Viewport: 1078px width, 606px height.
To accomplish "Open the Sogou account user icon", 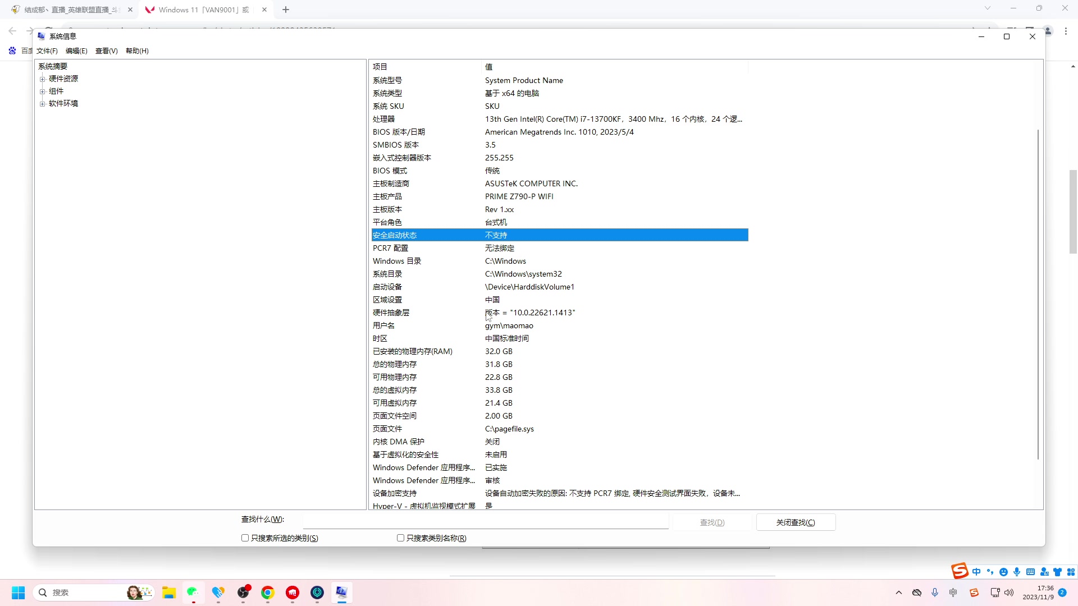I will coord(1044,572).
